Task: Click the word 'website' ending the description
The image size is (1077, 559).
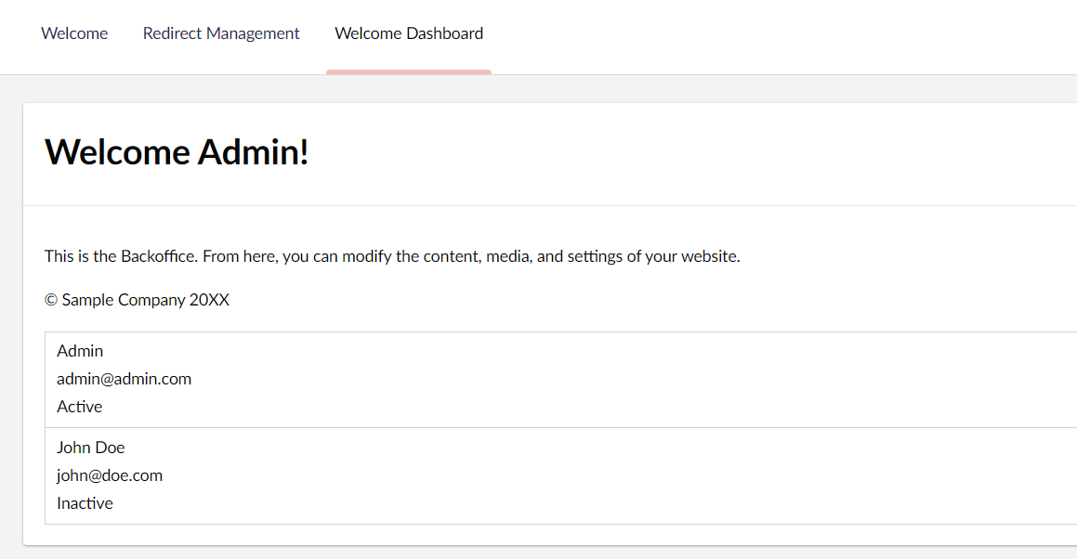Action: point(709,256)
